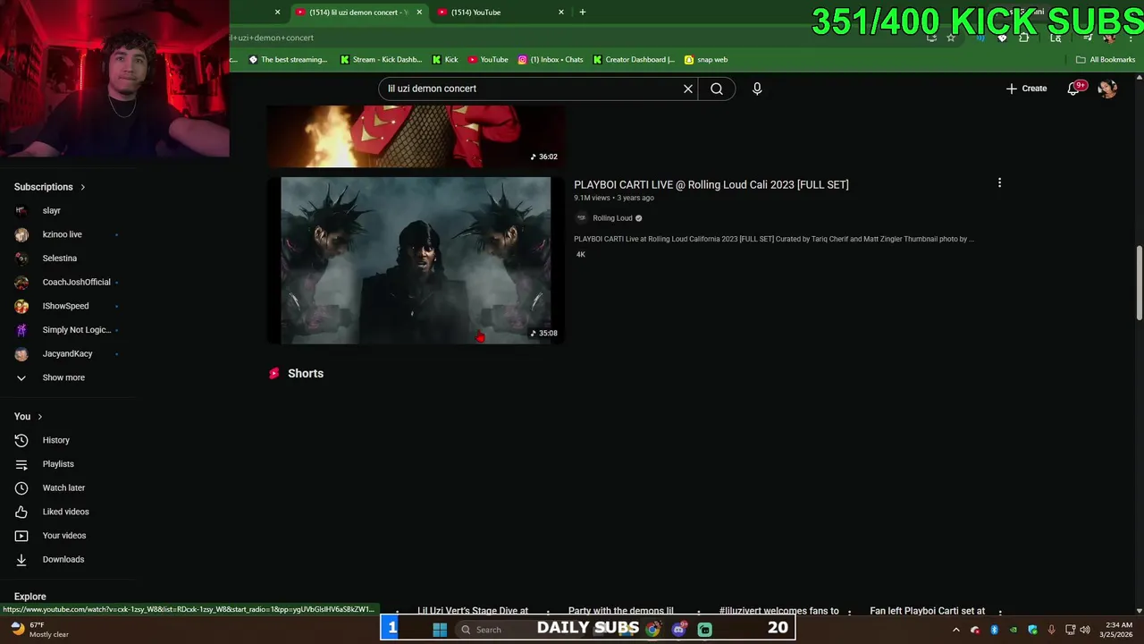Viewport: 1144px width, 644px height.
Task: Start voice search with the microphone icon
Action: [757, 89]
